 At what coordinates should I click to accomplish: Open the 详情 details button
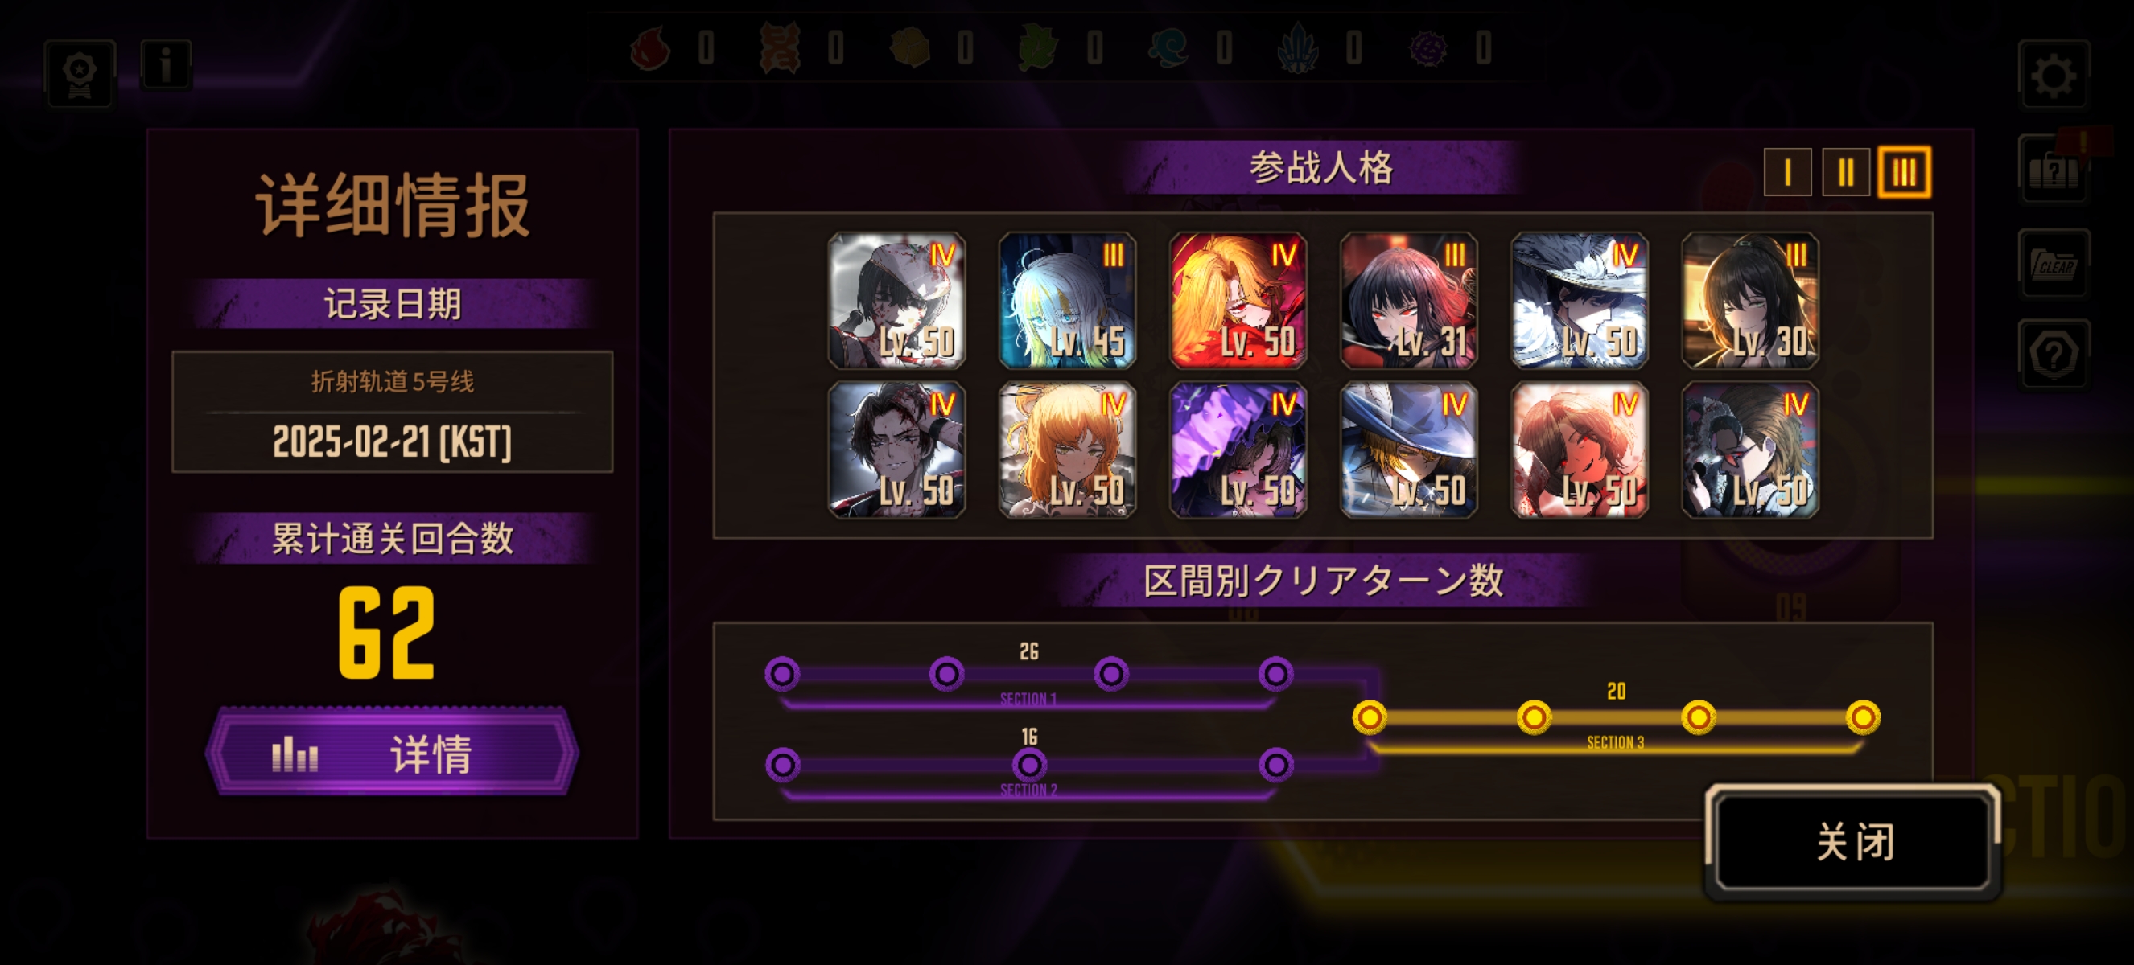(391, 751)
